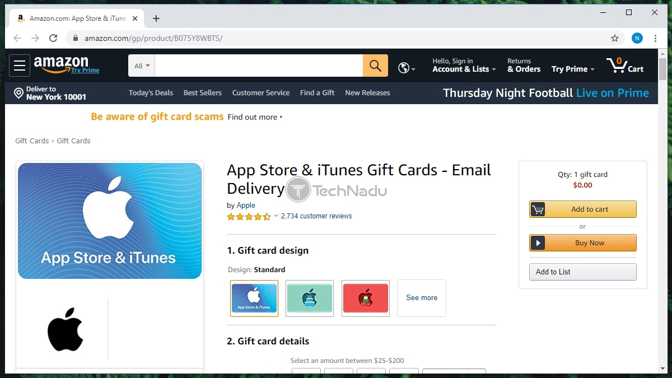Go to the Amazon home logo

[x=61, y=63]
